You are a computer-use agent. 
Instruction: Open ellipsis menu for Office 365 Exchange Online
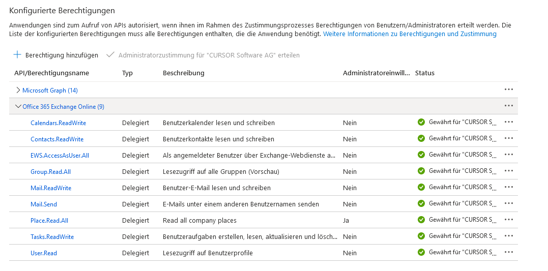pyautogui.click(x=508, y=106)
